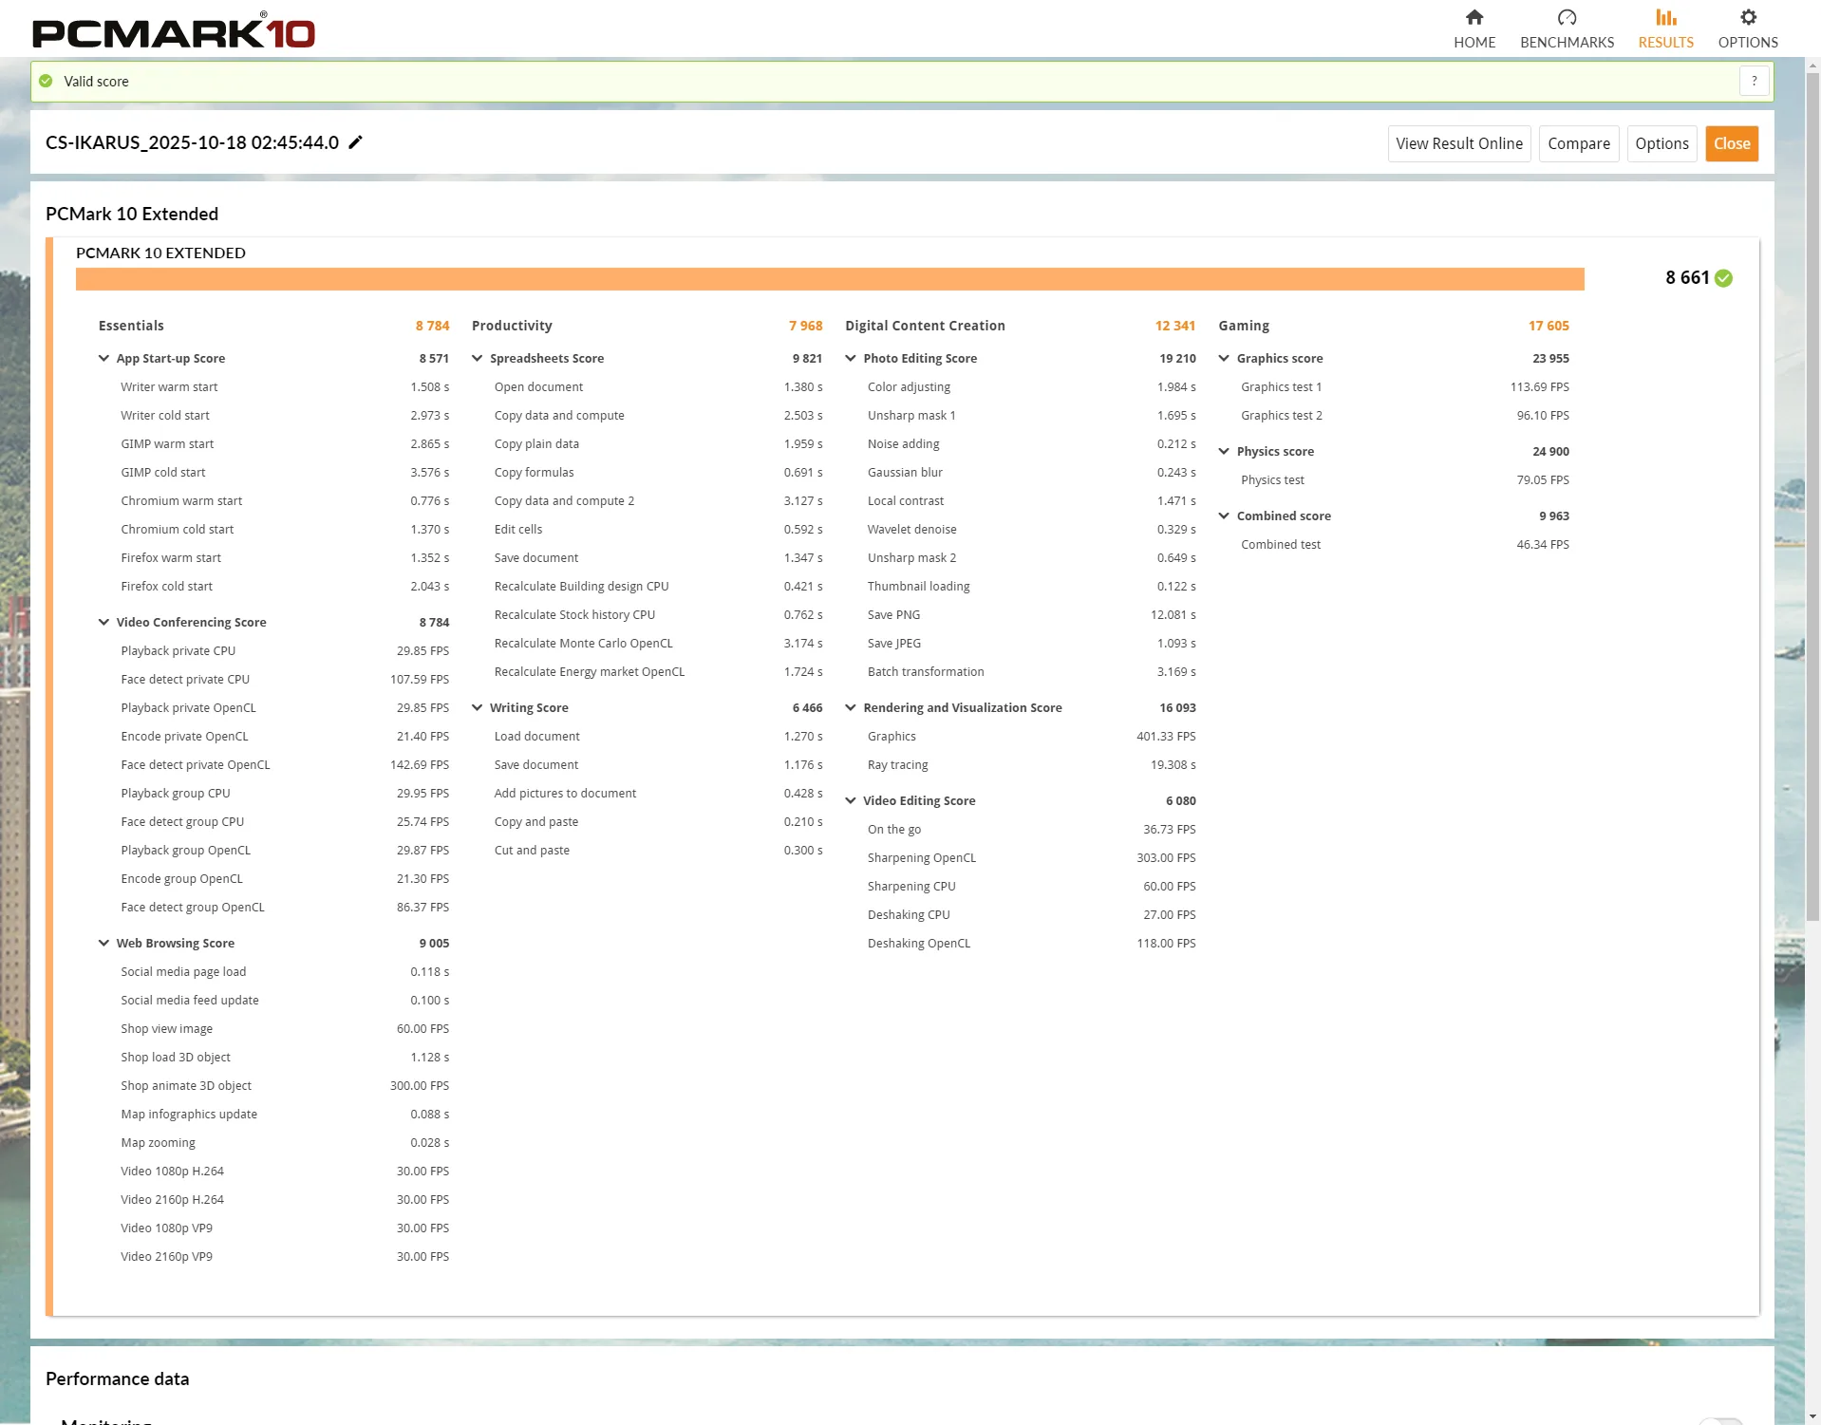Click the green check beside score 8 661
The image size is (1821, 1425).
pyautogui.click(x=1724, y=278)
